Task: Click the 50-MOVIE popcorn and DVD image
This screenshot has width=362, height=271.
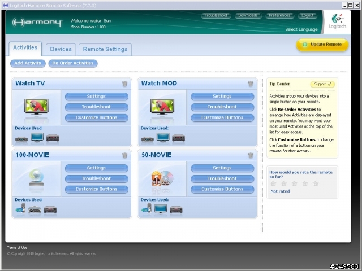Action: point(162,178)
